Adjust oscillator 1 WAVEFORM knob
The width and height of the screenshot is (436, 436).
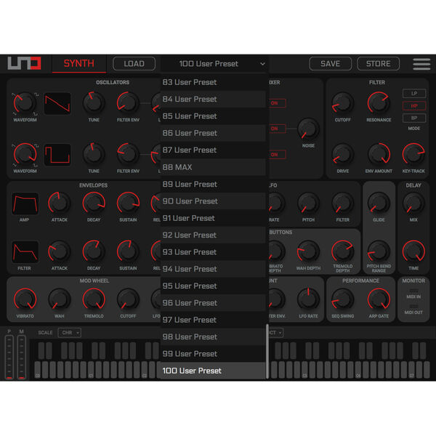25,103
